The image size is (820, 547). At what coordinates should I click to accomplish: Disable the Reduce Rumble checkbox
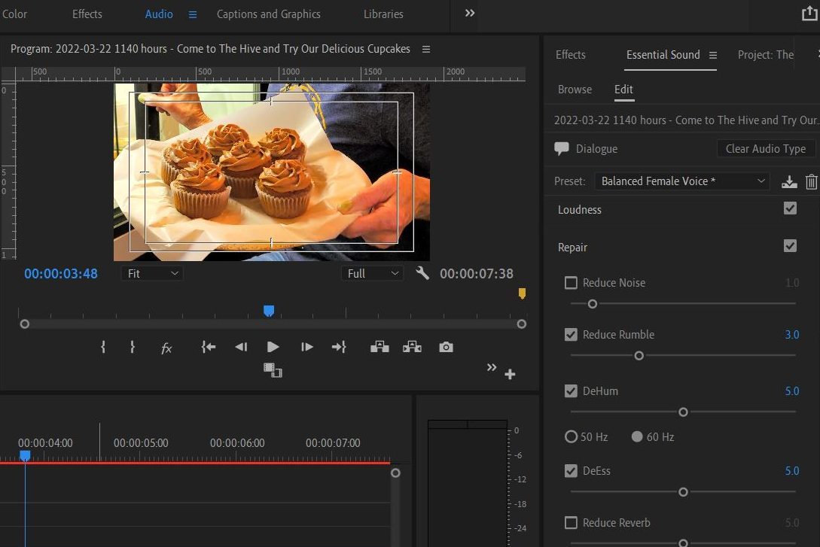click(571, 334)
